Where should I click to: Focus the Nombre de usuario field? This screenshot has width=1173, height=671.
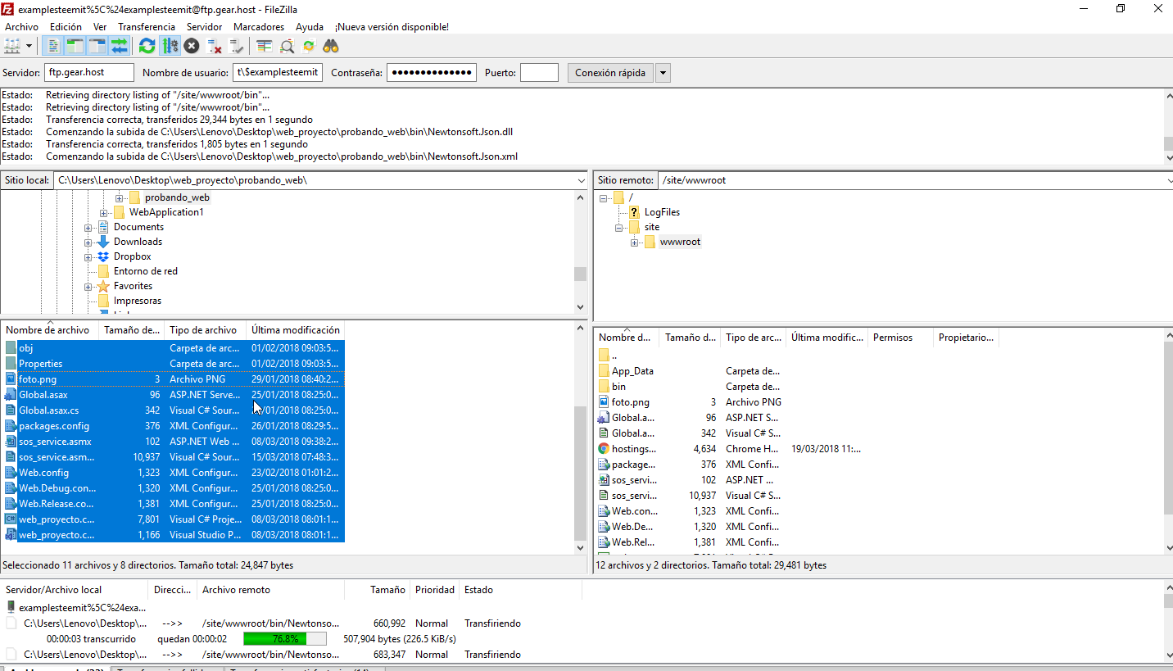(x=278, y=72)
